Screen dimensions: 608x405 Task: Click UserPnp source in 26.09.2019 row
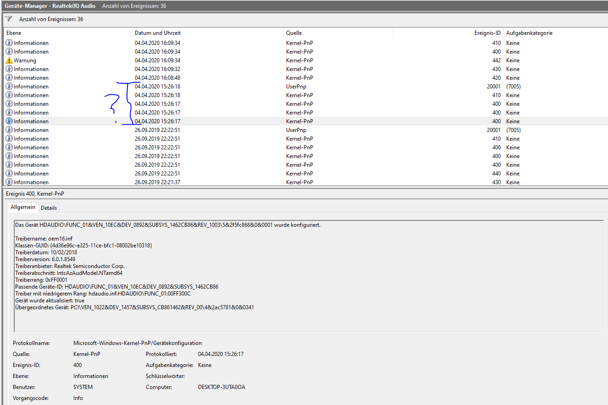tap(296, 130)
